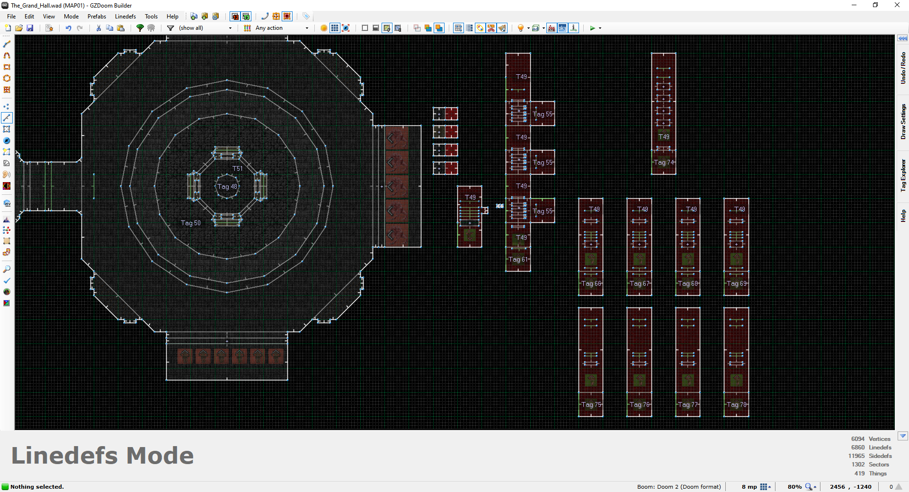Image resolution: width=909 pixels, height=492 pixels.
Task: Open GZDoom Visual mode GZ icon
Action: pos(7,203)
